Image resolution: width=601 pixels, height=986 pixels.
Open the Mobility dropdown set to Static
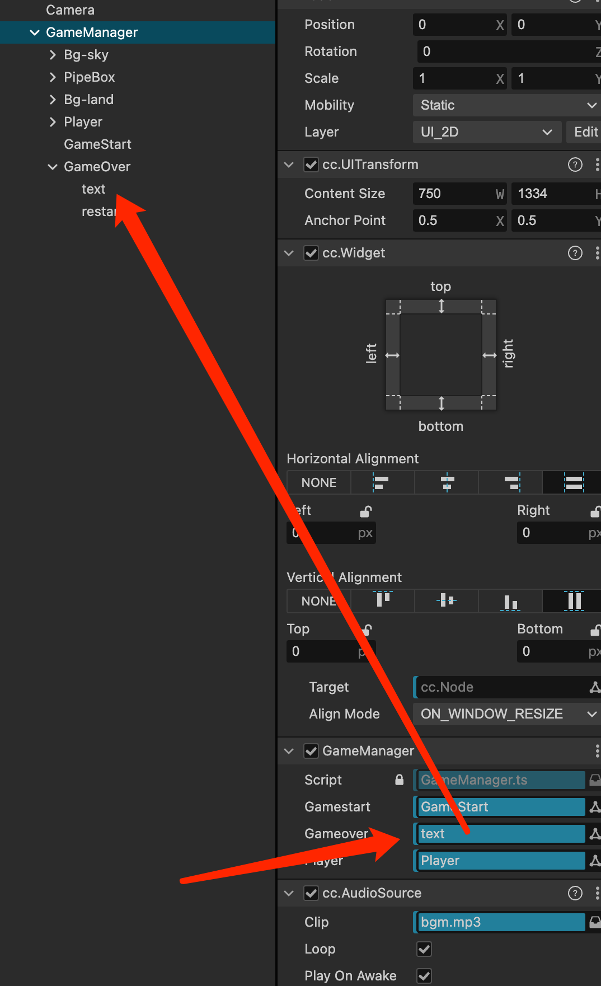tap(507, 105)
